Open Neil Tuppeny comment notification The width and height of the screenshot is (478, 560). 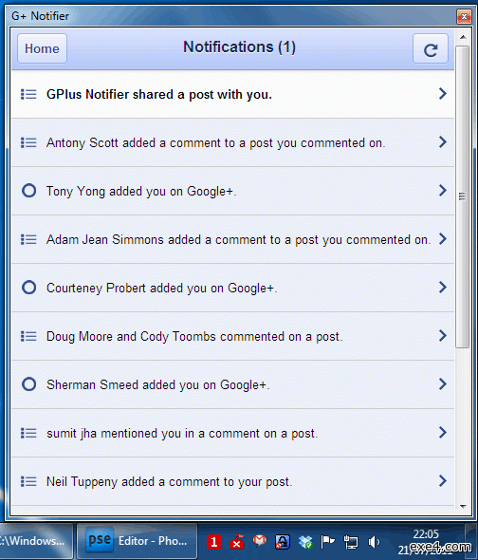[x=232, y=481]
